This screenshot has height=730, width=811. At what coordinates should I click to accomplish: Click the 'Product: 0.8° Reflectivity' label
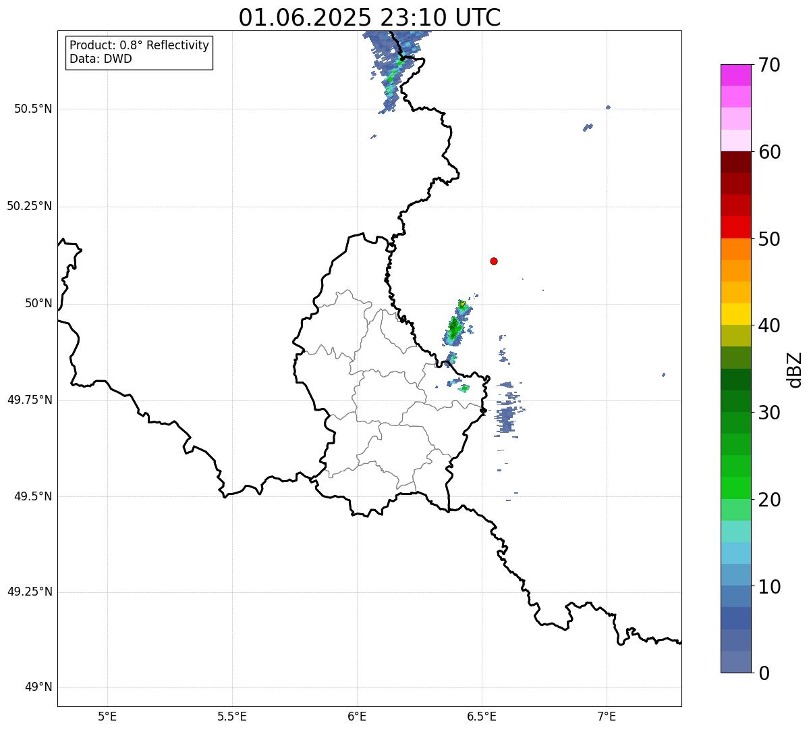(140, 45)
